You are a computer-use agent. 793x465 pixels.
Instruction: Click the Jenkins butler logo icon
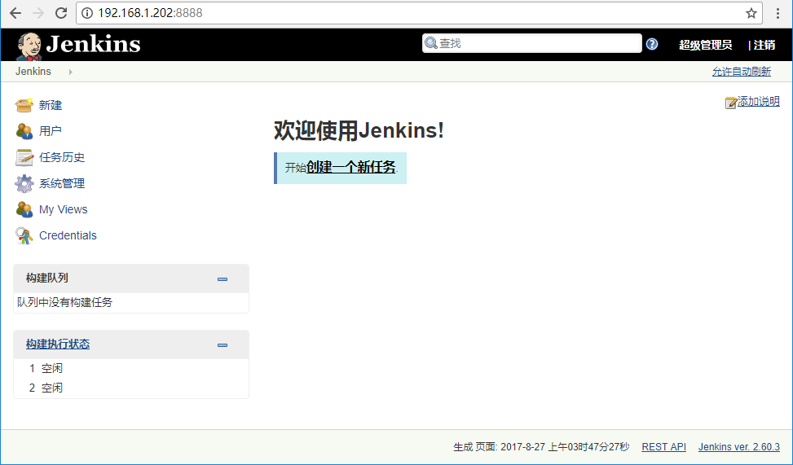[x=29, y=46]
